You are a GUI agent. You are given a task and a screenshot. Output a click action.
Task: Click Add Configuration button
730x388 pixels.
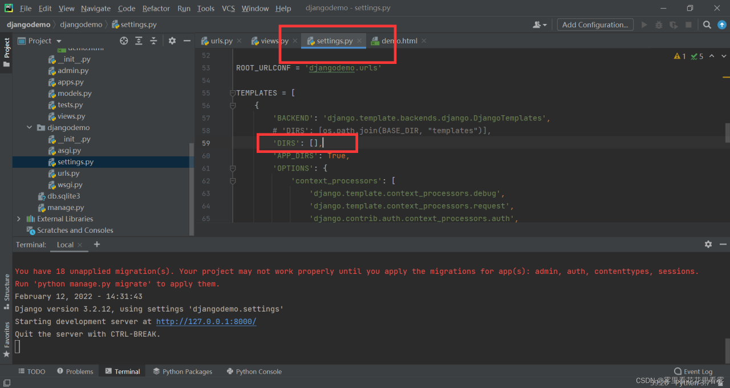pos(595,25)
